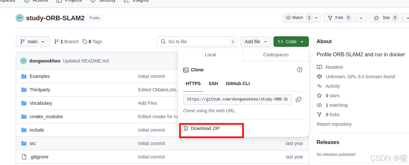This screenshot has height=165, width=409.
Task: Click the eye icon beside watching
Action: pos(319,105)
